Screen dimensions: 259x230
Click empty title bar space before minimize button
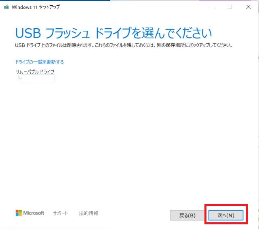coord(141,7)
